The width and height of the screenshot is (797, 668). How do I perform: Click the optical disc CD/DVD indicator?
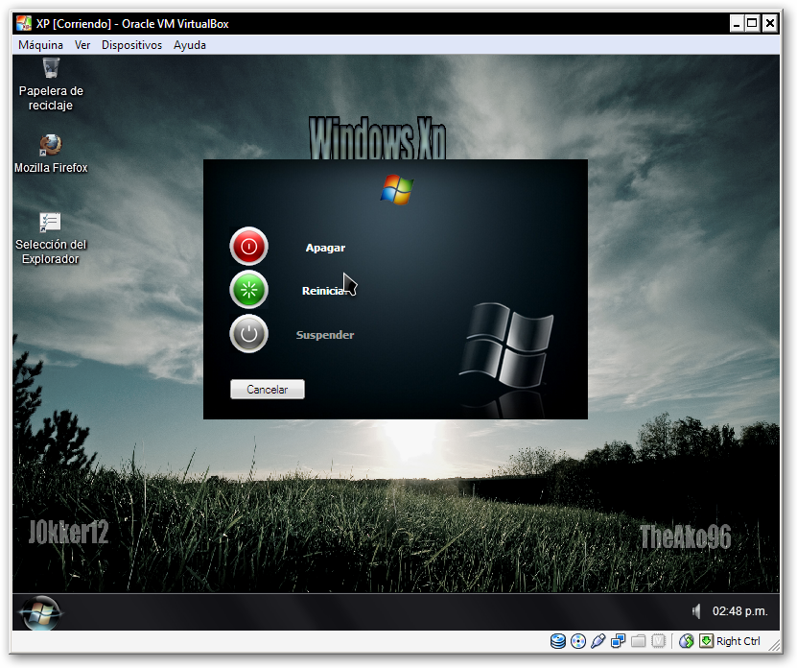[x=578, y=641]
